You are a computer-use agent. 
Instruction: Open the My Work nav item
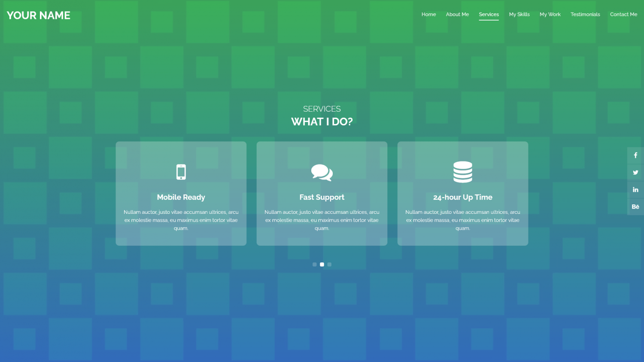pos(550,15)
